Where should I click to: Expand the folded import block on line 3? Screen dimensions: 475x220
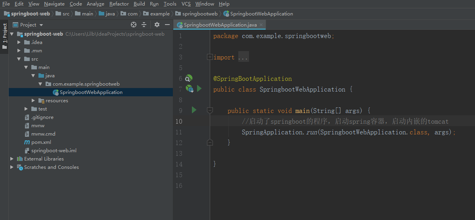pos(210,57)
